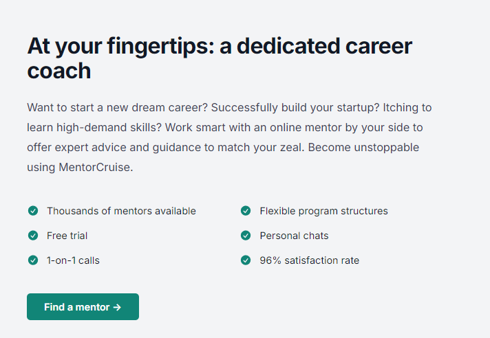
Task: Click the arrow inside the Find a mentor button
Action: 117,307
